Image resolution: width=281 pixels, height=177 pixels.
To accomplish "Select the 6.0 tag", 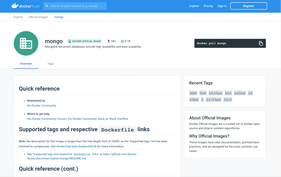I will (250, 93).
